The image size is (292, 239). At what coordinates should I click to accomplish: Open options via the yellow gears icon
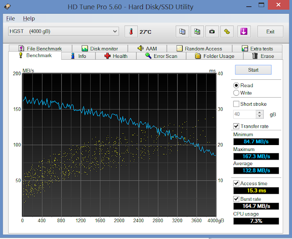[x=227, y=31]
